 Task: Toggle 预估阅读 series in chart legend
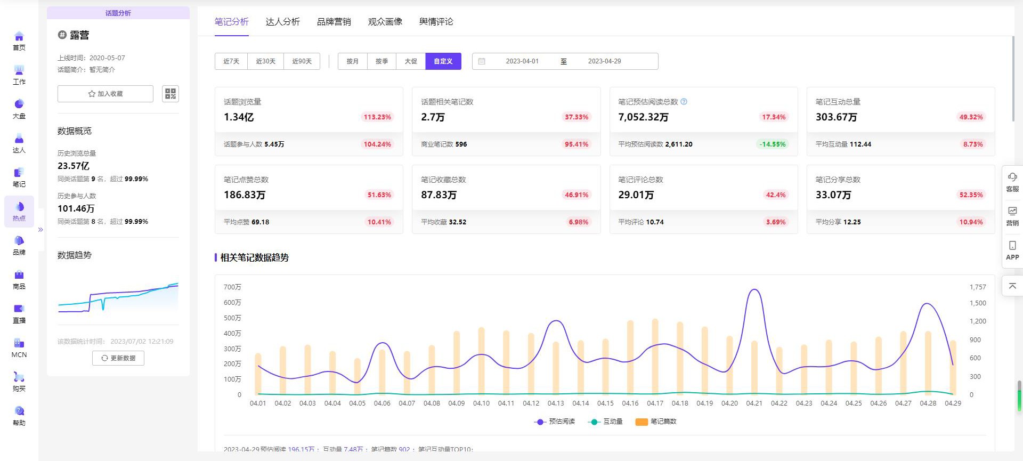[555, 422]
